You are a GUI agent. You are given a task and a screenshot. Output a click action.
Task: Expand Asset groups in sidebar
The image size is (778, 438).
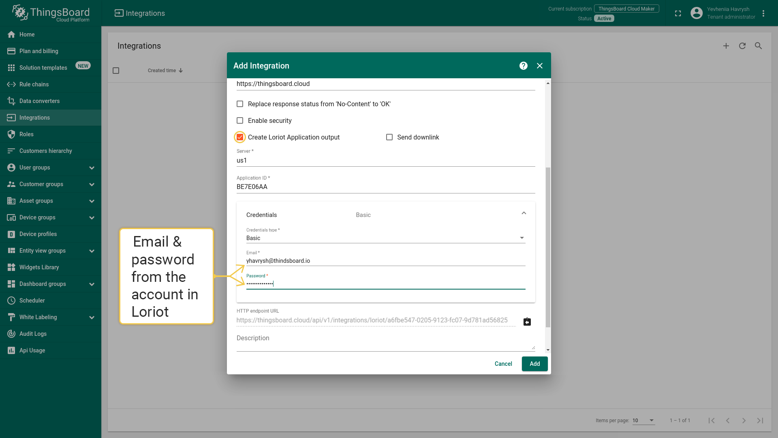[92, 201]
